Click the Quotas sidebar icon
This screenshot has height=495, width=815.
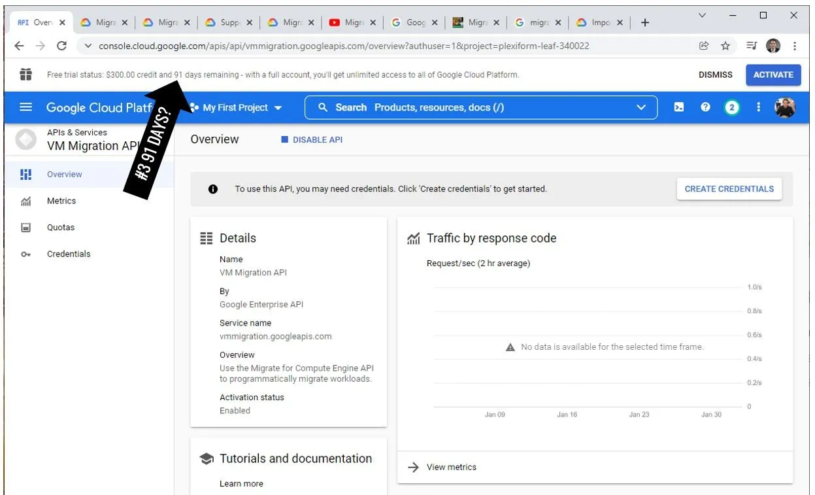click(x=25, y=228)
